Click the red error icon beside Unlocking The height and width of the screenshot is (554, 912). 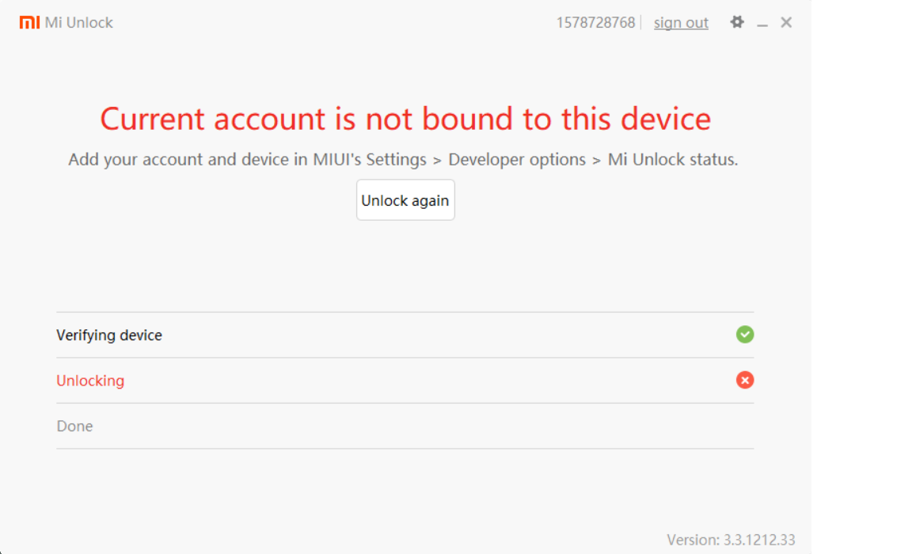point(745,381)
